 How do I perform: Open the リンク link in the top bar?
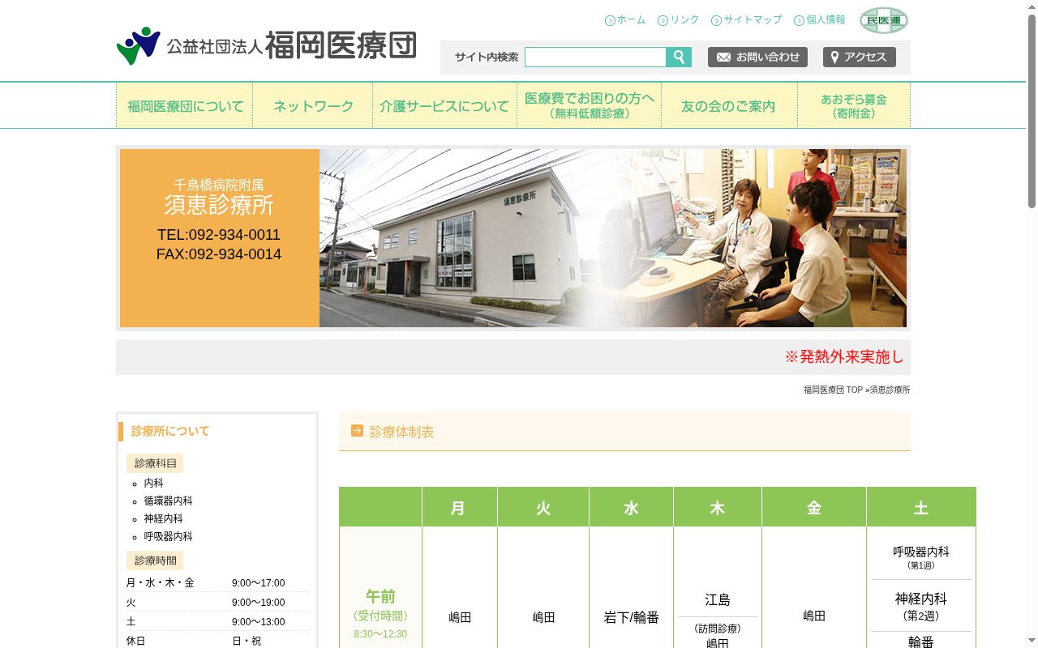[678, 20]
